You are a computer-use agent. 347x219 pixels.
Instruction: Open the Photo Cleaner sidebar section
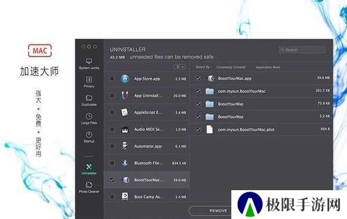89,187
